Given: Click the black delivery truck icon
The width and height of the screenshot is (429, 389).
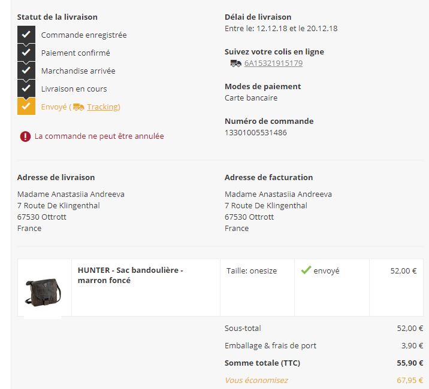Looking at the screenshot, I should pyautogui.click(x=235, y=63).
